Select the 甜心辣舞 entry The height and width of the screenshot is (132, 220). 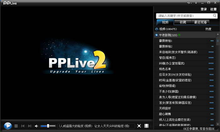point(185,114)
